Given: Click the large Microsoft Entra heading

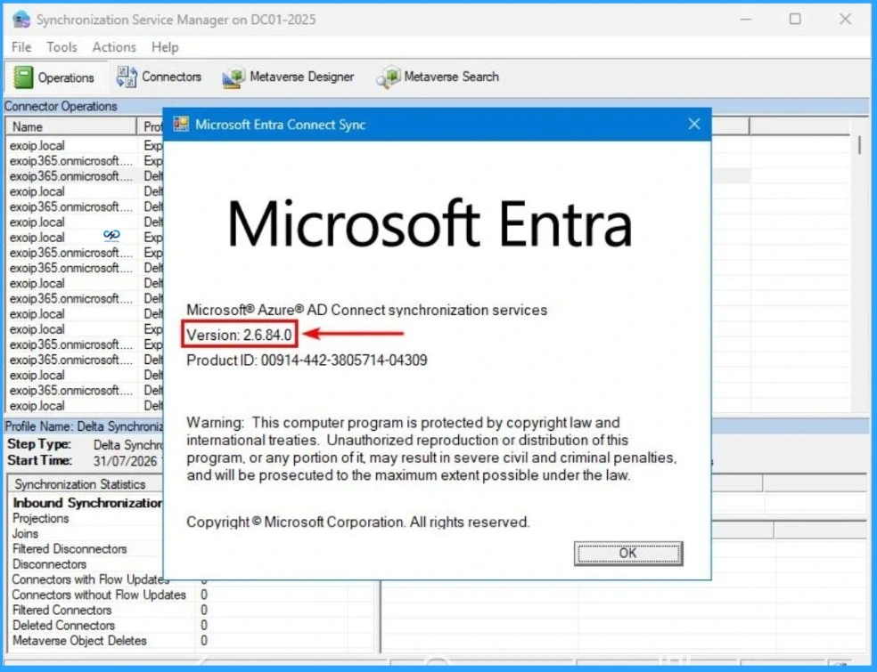Looking at the screenshot, I should (430, 225).
